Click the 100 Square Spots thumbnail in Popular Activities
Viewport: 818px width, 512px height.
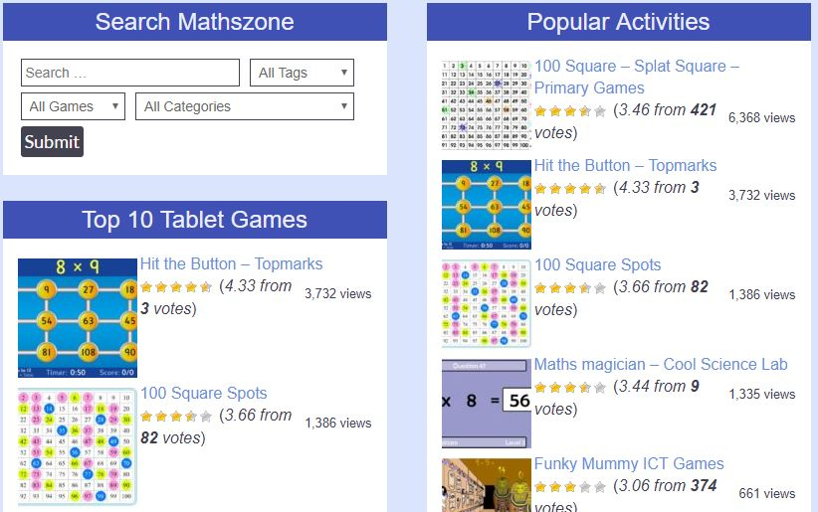click(487, 303)
